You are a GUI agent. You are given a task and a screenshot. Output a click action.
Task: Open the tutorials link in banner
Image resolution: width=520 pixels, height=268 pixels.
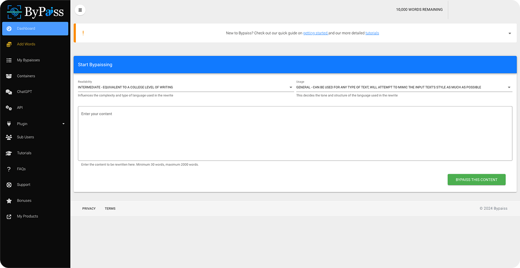pyautogui.click(x=372, y=33)
